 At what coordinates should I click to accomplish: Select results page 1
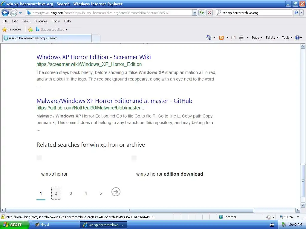(41, 193)
